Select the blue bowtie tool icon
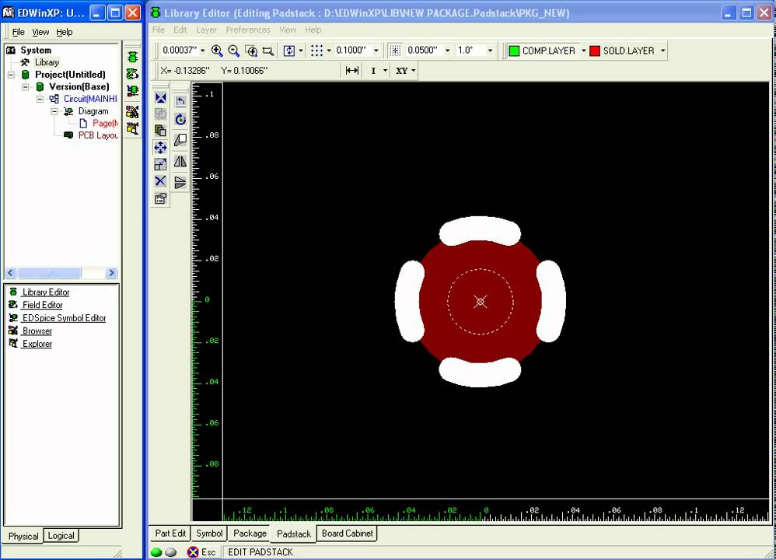 (x=160, y=97)
